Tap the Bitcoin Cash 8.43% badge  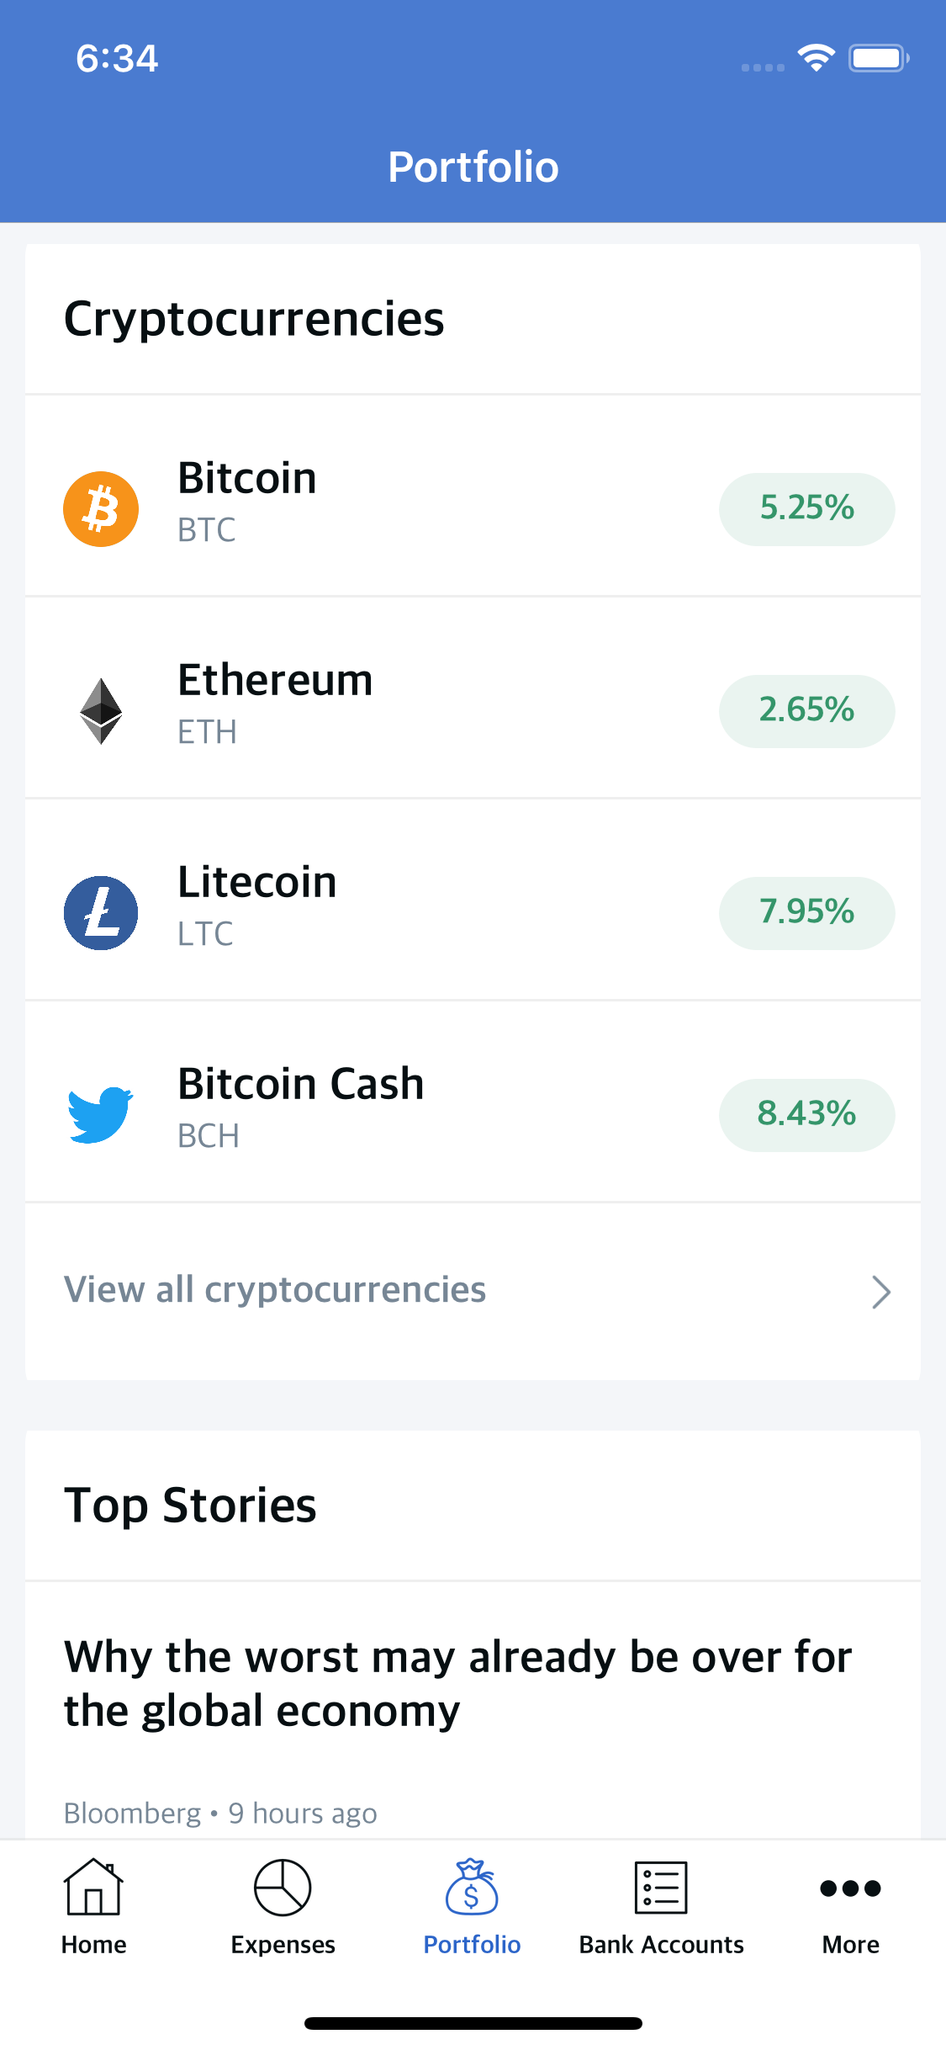(806, 1114)
